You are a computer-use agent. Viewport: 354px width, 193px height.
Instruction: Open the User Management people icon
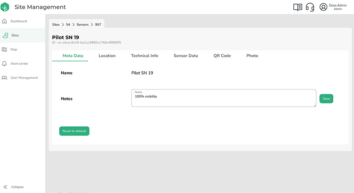(5, 78)
